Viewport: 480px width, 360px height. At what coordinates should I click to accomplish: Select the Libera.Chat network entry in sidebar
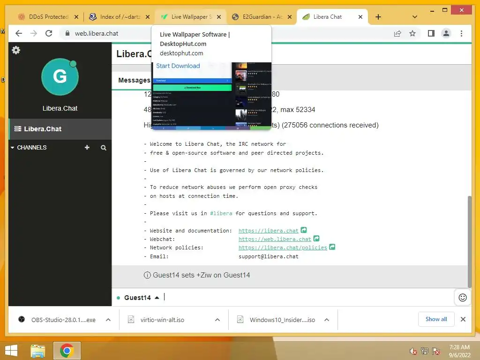pos(60,129)
